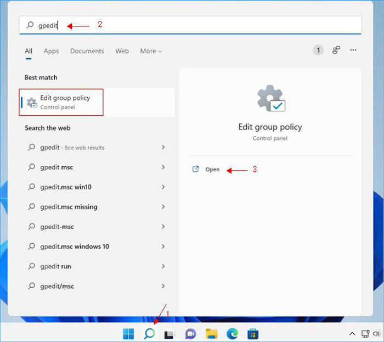
Task: Switch to the Apps tab
Action: point(51,51)
